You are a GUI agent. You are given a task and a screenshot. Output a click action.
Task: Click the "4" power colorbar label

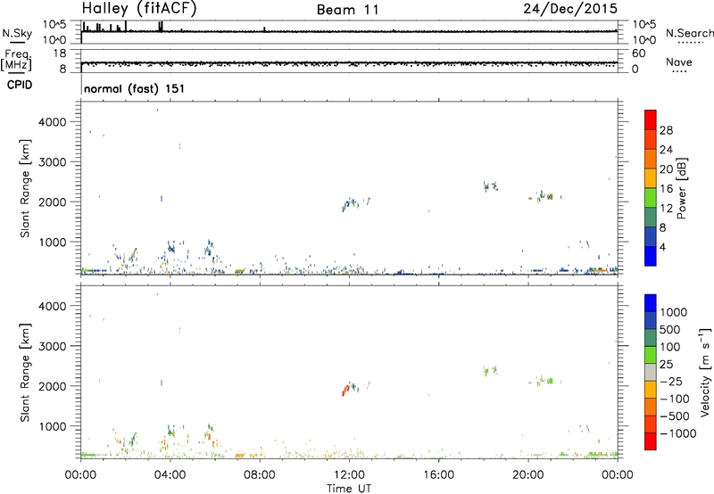[662, 247]
